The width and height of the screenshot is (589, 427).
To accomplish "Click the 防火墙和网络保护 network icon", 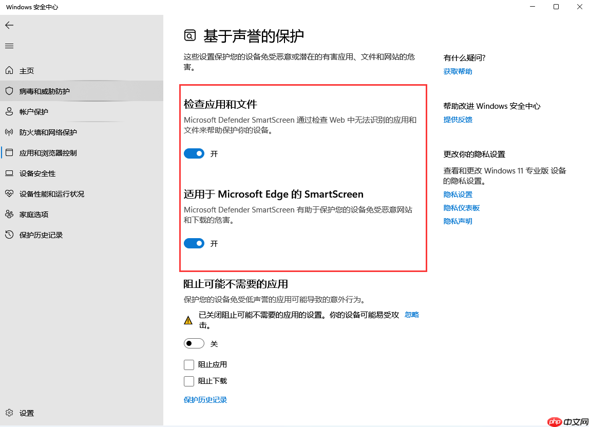I will pos(9,132).
